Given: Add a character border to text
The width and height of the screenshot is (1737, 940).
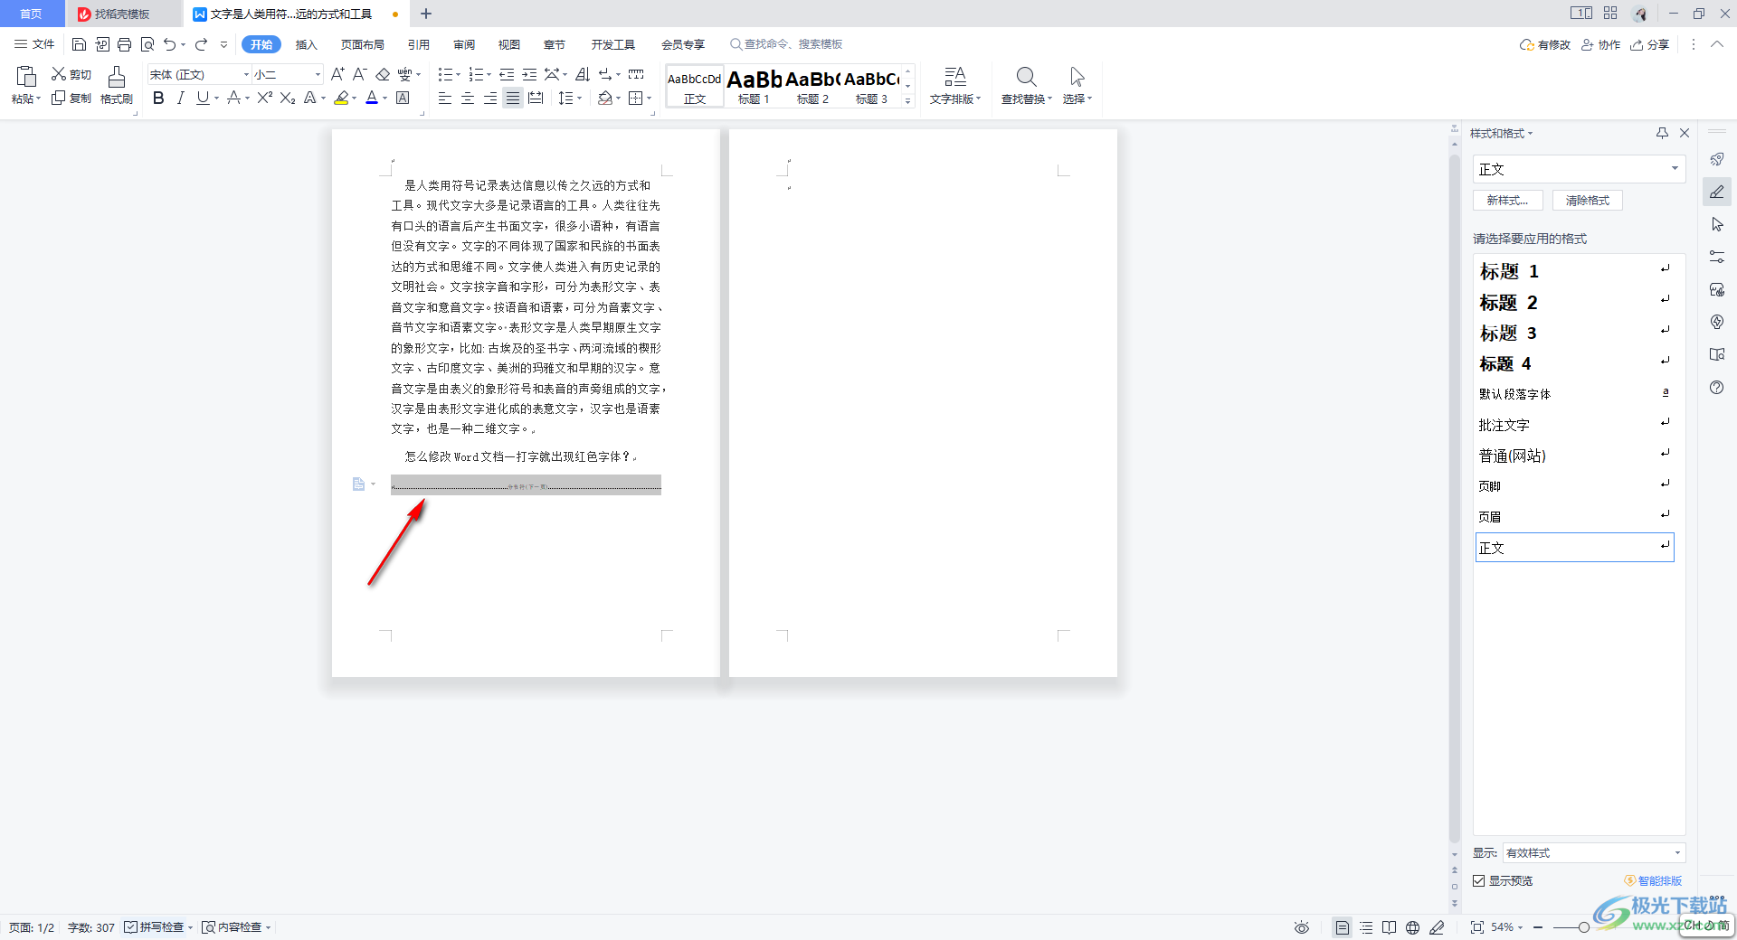Looking at the screenshot, I should [403, 98].
